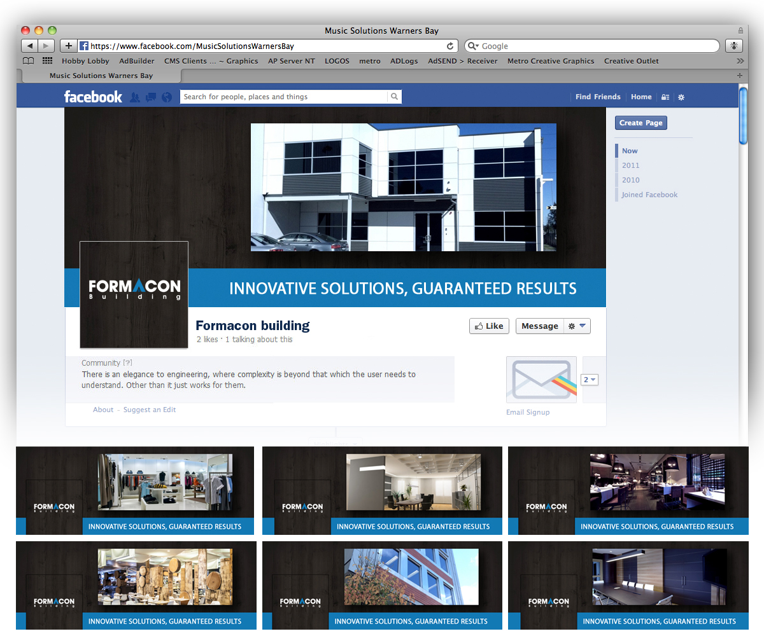Screen dimensions: 764x636
Task: Click the Email Signup label
Action: (528, 412)
